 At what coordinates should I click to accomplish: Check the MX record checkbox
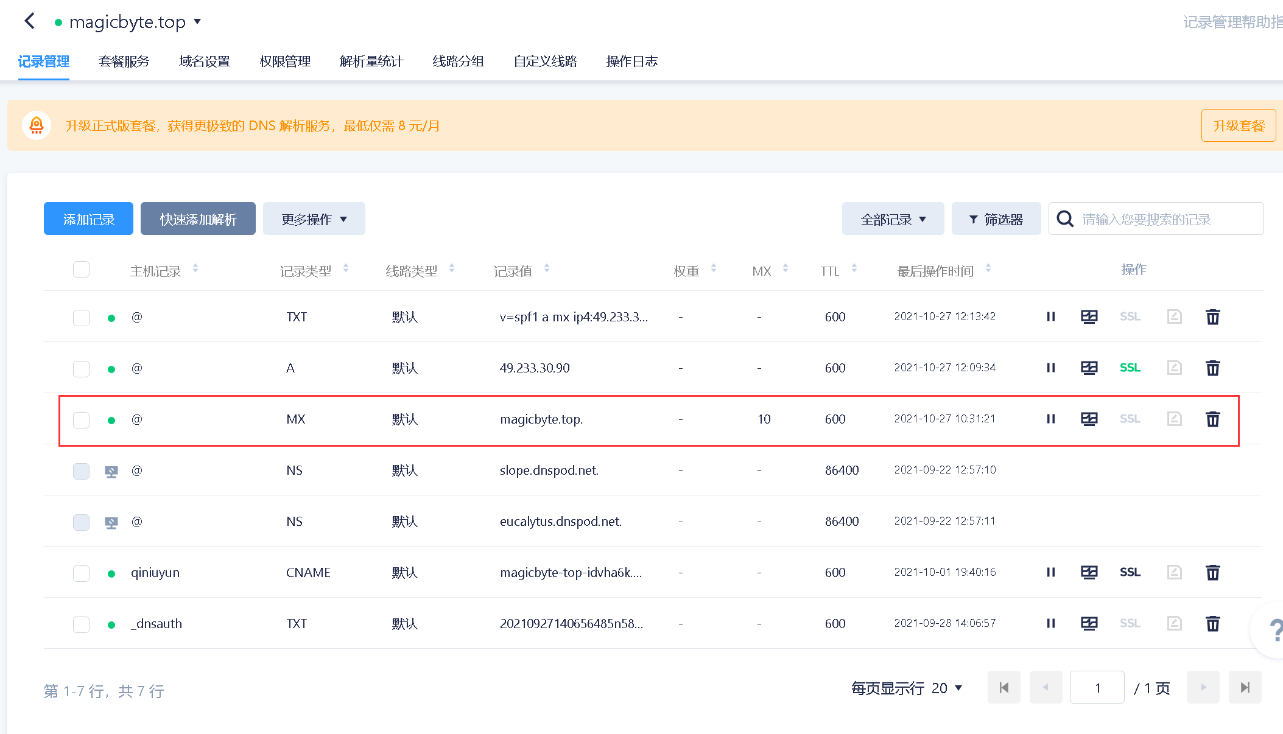point(81,420)
